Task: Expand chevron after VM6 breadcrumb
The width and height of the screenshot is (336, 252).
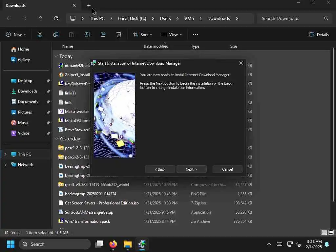Action: pyautogui.click(x=200, y=18)
